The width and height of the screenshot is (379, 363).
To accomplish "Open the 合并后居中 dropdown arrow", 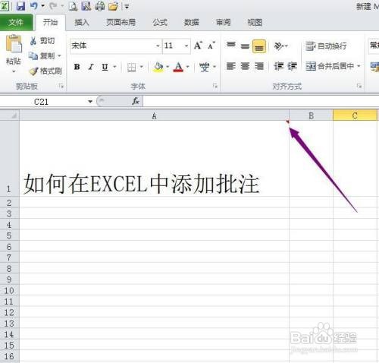I will point(359,66).
